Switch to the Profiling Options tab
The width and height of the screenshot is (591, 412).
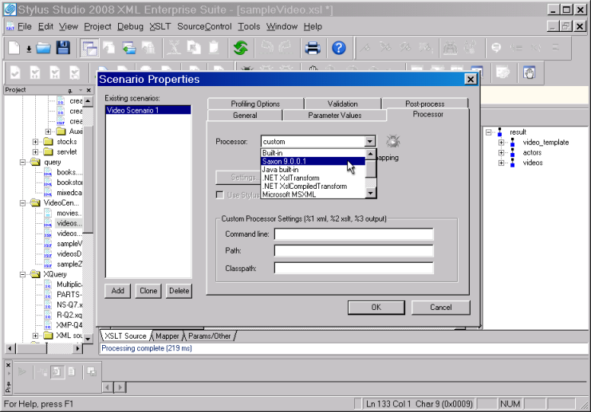pos(255,104)
